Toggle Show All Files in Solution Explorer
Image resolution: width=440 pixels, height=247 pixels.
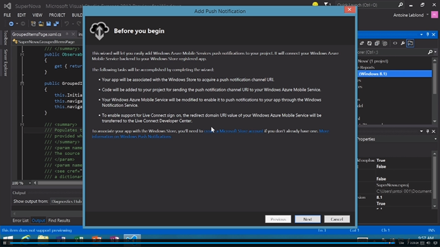385,43
